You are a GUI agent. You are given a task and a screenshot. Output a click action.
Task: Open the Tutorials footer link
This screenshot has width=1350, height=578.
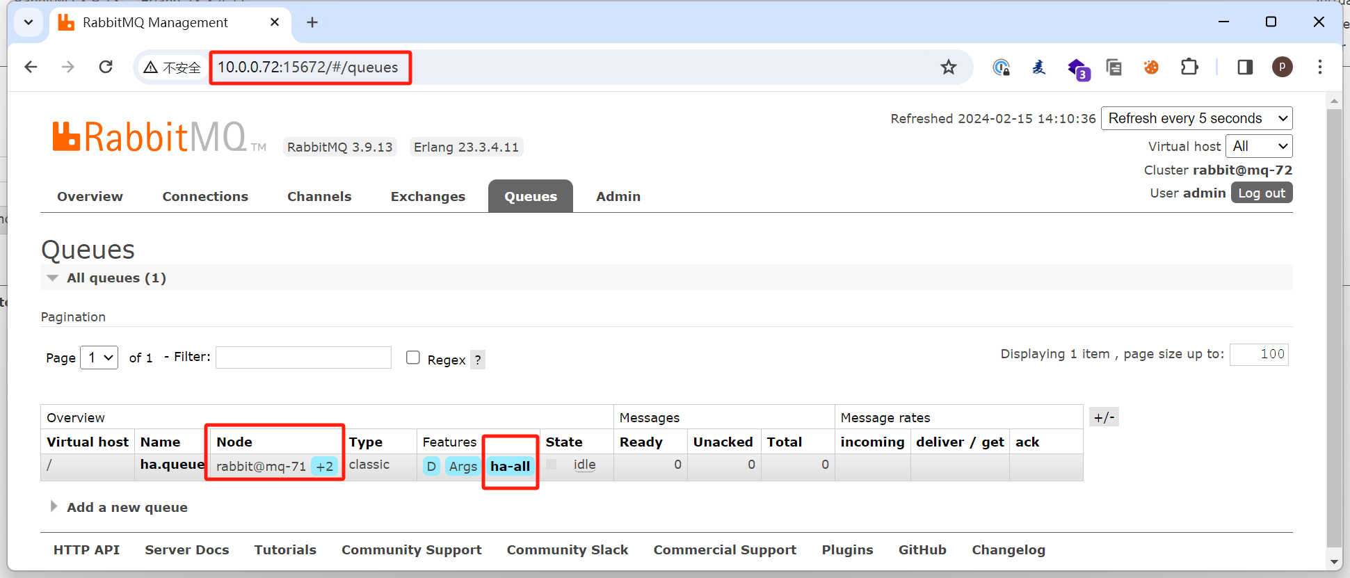point(285,549)
